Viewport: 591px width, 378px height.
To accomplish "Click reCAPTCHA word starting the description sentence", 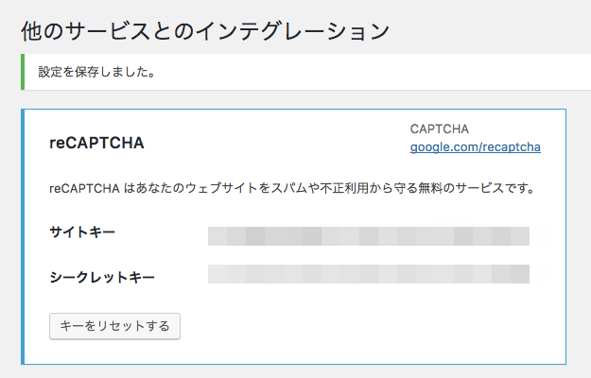I will [x=84, y=188].
